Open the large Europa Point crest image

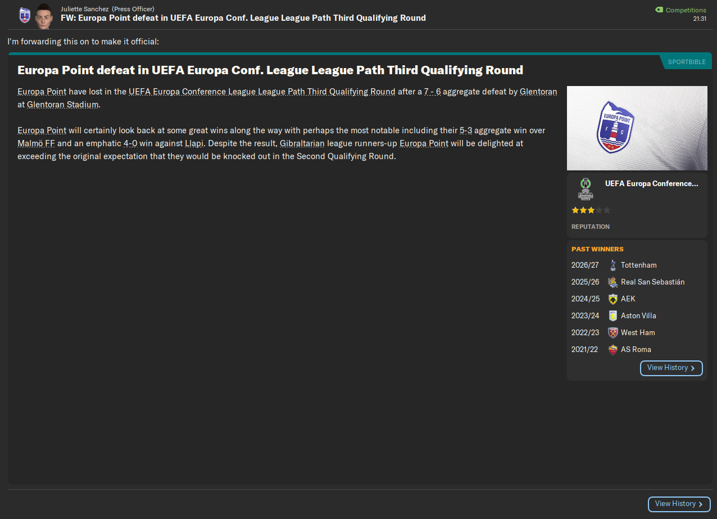[x=637, y=128]
